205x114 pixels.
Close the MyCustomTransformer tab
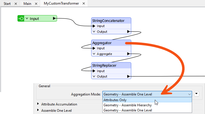tap(83, 4)
